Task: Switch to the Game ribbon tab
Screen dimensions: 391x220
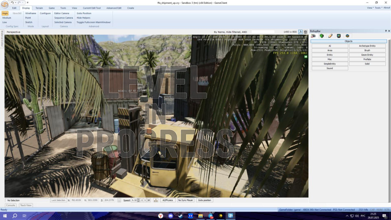Action: coord(51,8)
